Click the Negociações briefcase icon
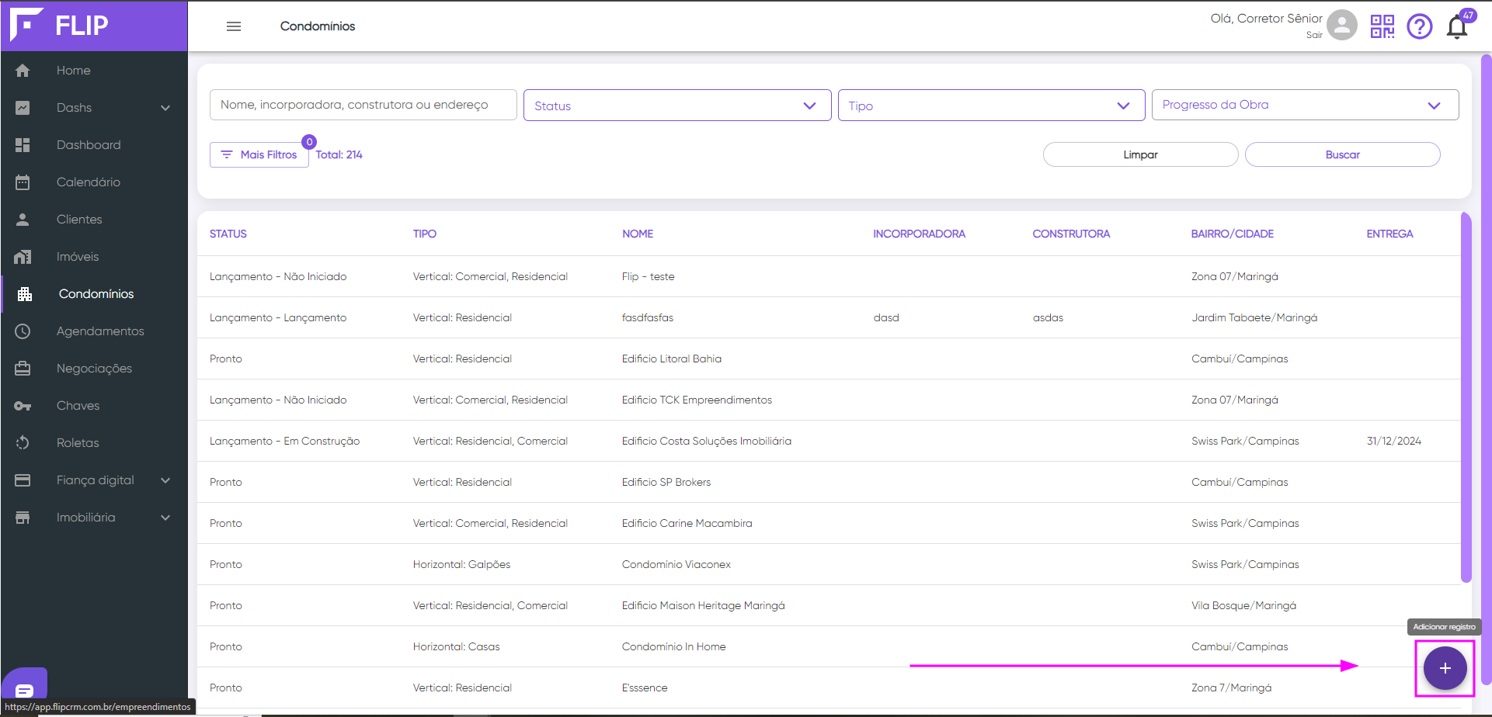This screenshot has width=1492, height=717. [23, 369]
